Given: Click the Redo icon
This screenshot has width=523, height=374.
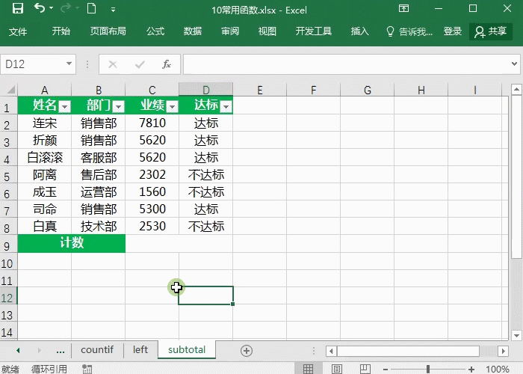Looking at the screenshot, I should point(66,8).
